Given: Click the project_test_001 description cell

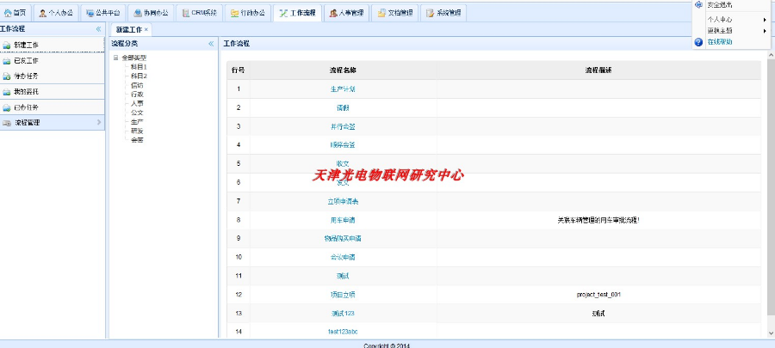Looking at the screenshot, I should pyautogui.click(x=598, y=295).
